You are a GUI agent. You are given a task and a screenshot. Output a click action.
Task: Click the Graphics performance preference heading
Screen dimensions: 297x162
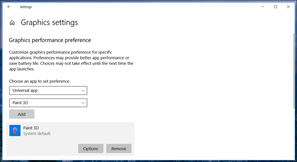click(50, 40)
